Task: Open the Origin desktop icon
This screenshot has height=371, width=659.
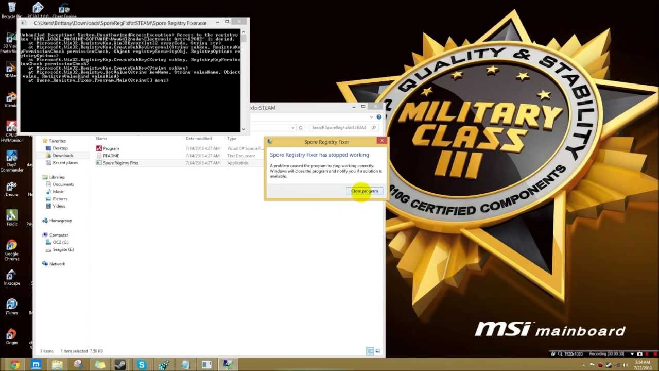Action: tap(11, 336)
